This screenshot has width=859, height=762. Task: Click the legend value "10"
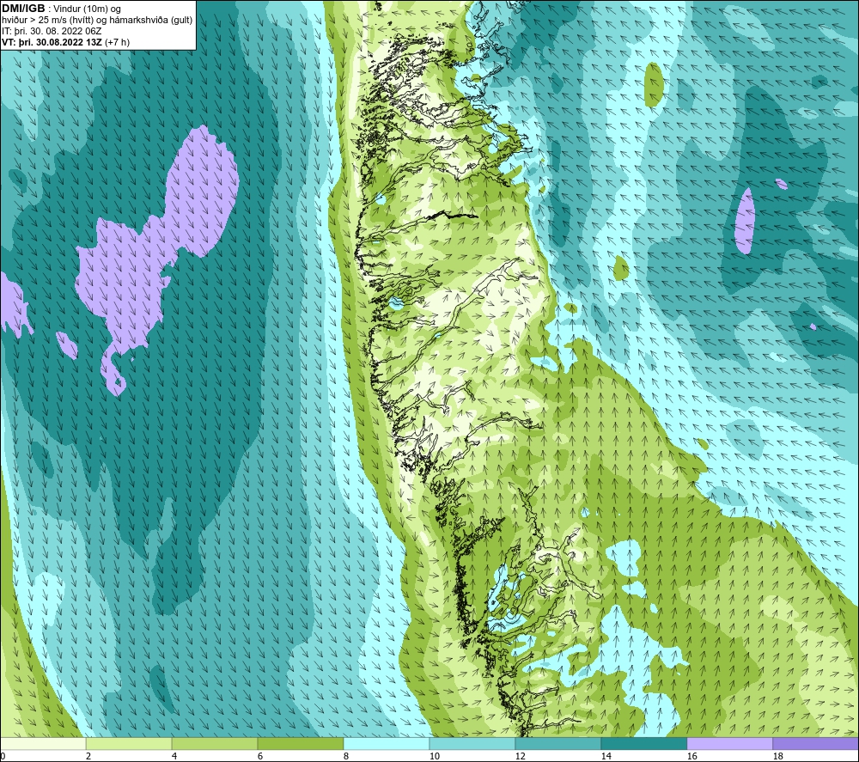(x=435, y=757)
